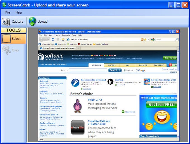Open the Help menu in ScreenCatch
This screenshot has width=190, height=144.
coord(19,12)
